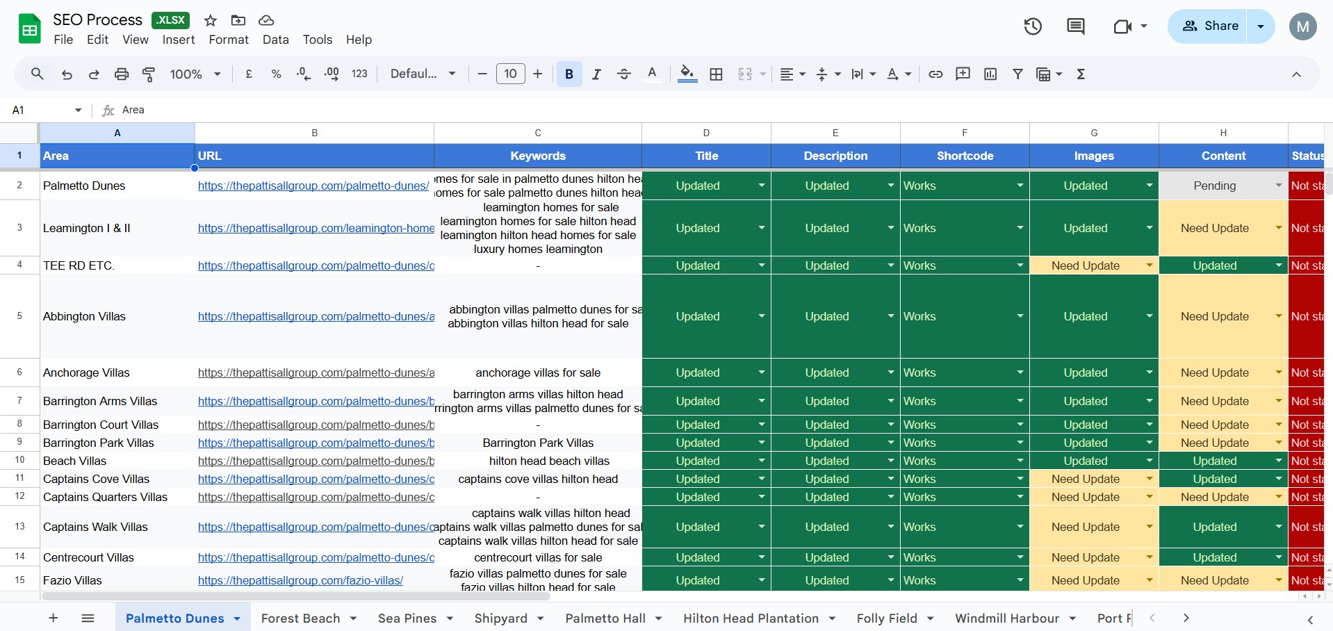Open version history clock icon

point(1033,26)
